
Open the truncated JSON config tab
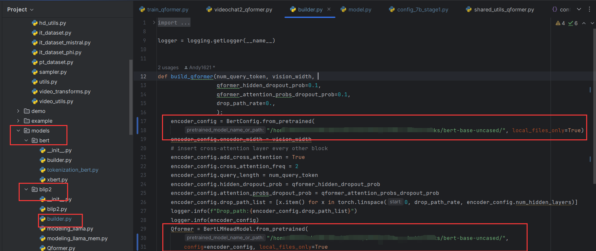[x=561, y=9]
